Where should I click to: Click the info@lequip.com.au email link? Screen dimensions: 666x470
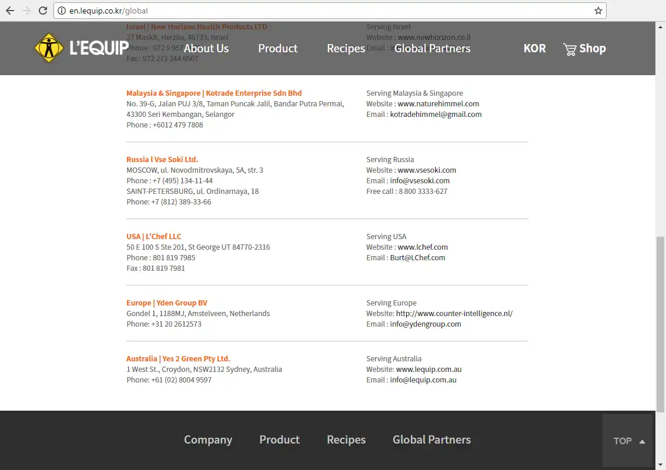coord(423,380)
